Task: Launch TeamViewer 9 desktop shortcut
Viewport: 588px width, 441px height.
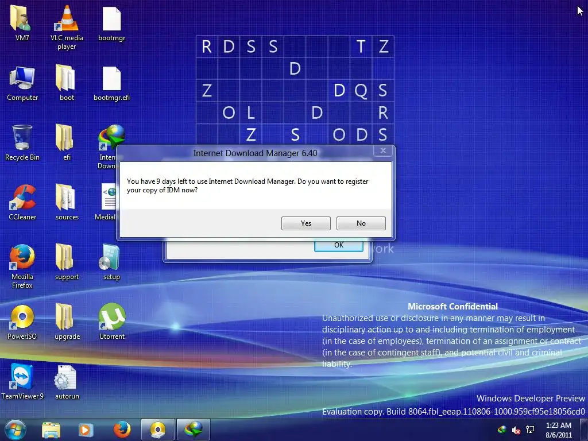Action: [x=22, y=381]
